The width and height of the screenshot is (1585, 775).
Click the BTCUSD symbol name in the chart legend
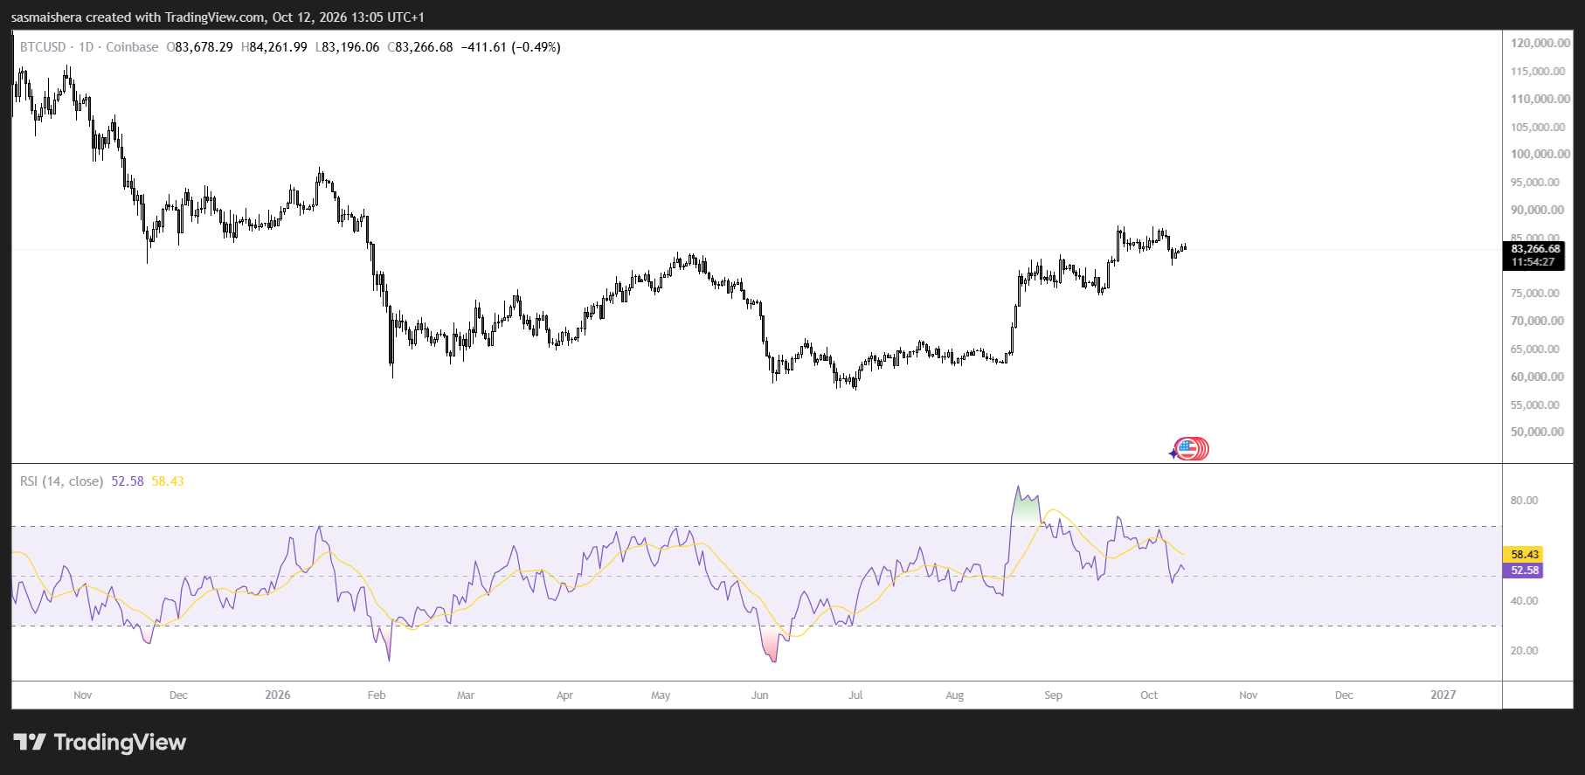43,47
